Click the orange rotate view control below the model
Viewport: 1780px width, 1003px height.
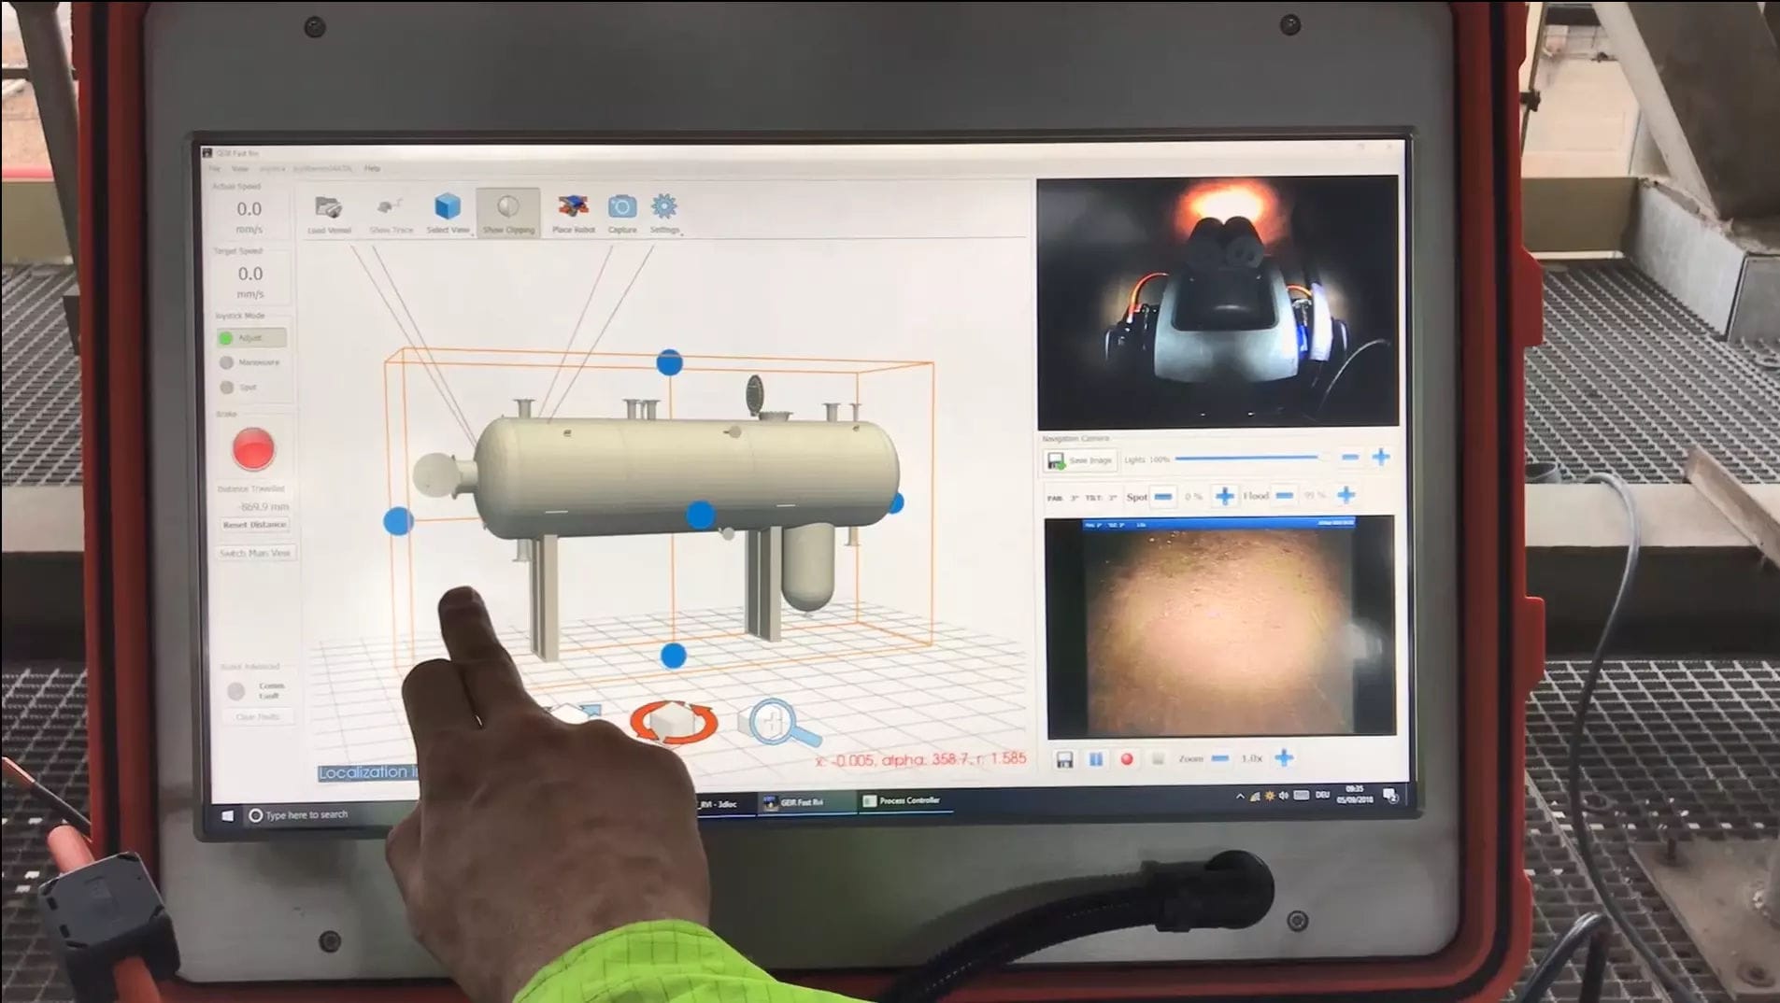(671, 719)
